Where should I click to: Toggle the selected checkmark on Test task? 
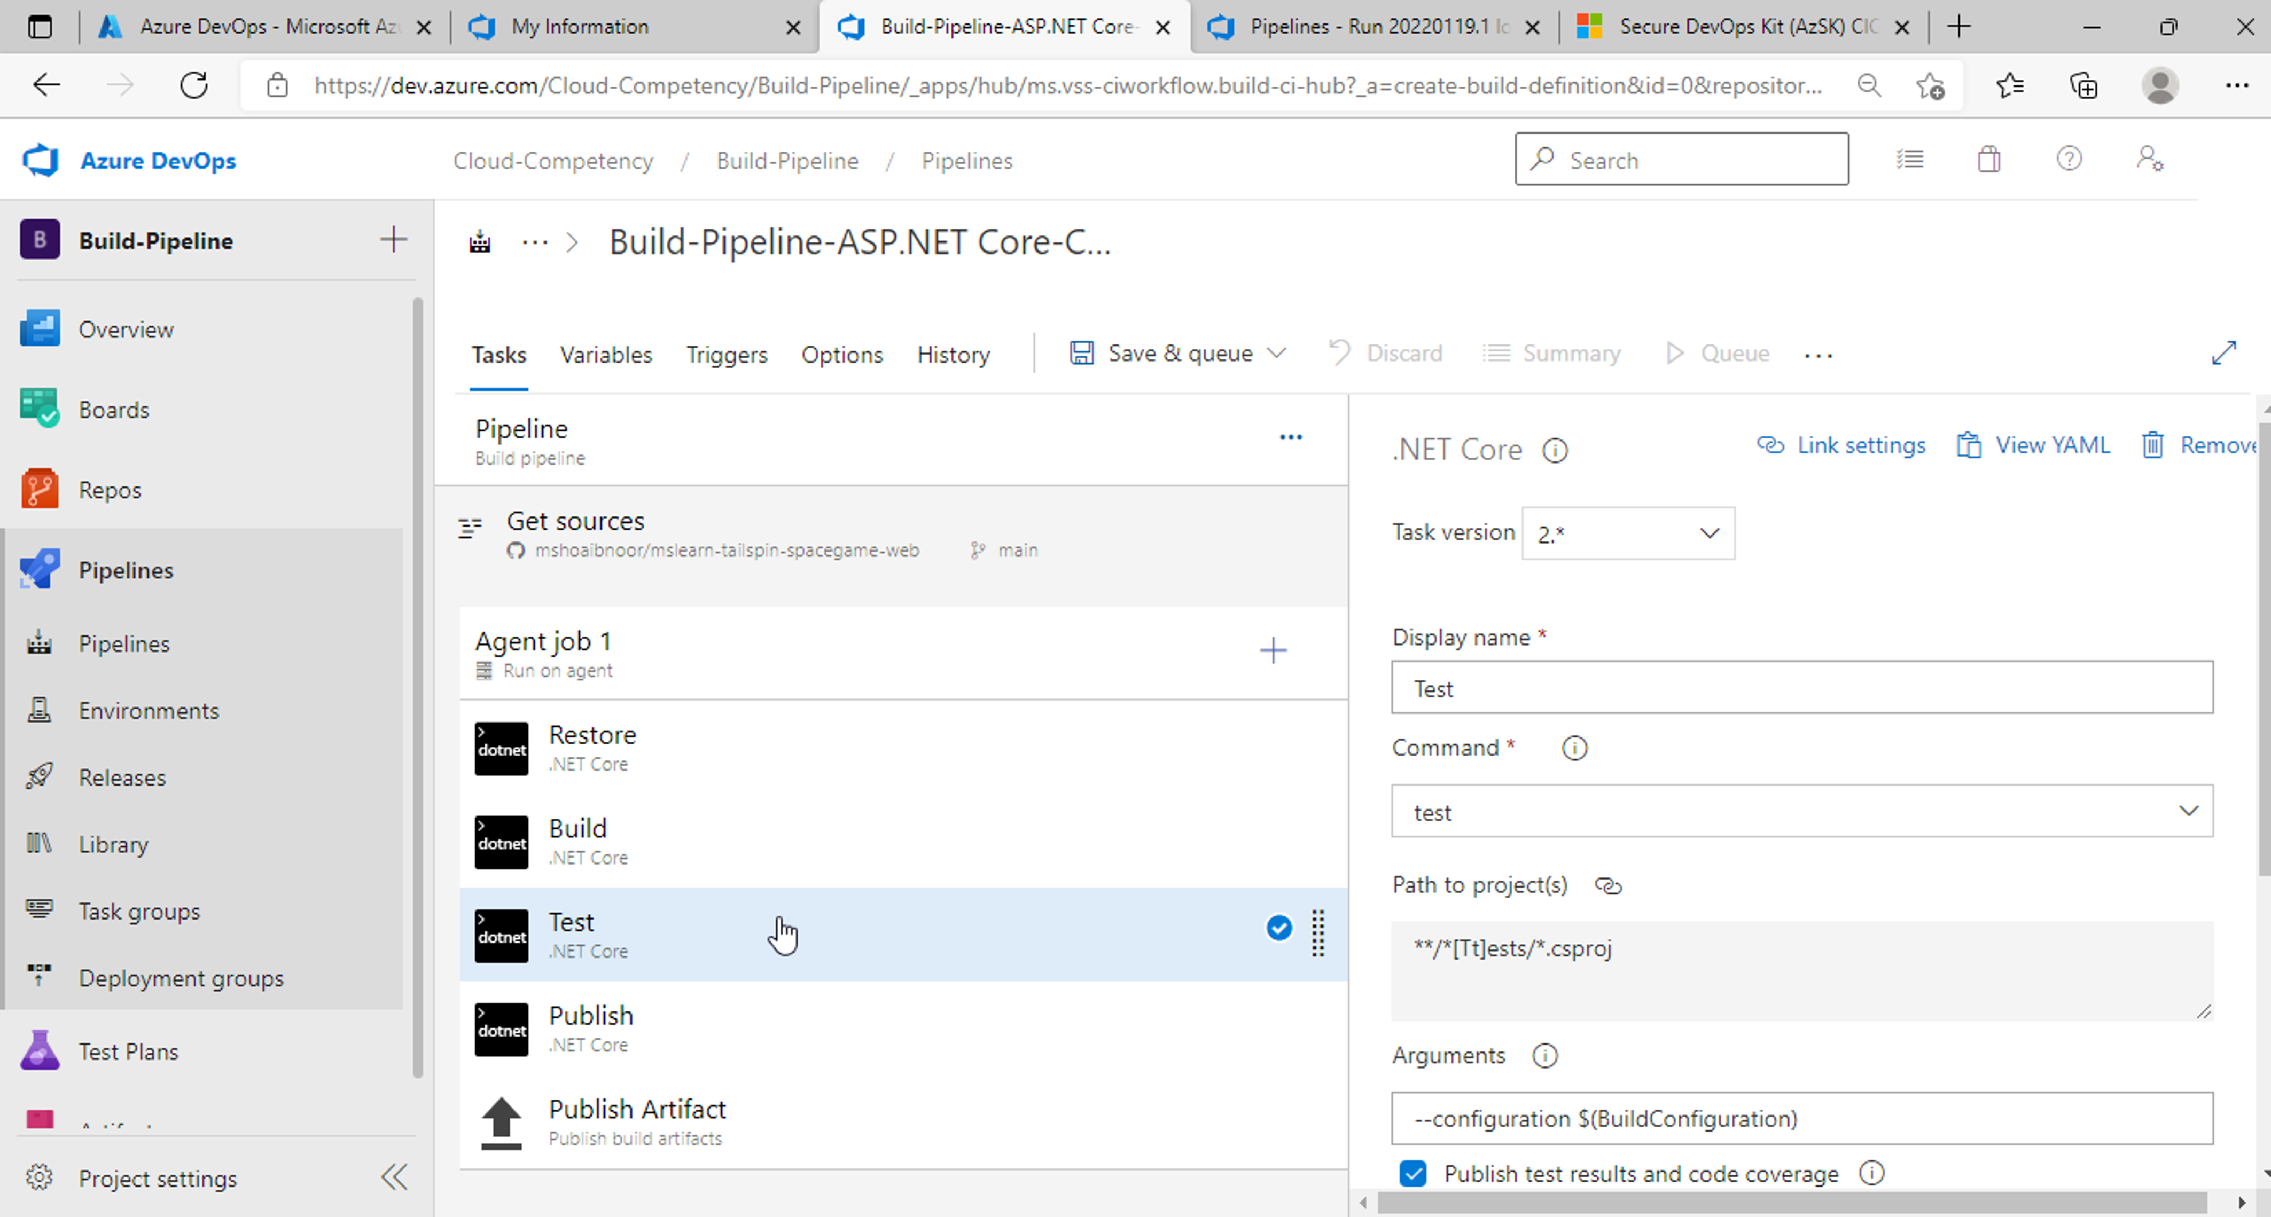tap(1279, 927)
